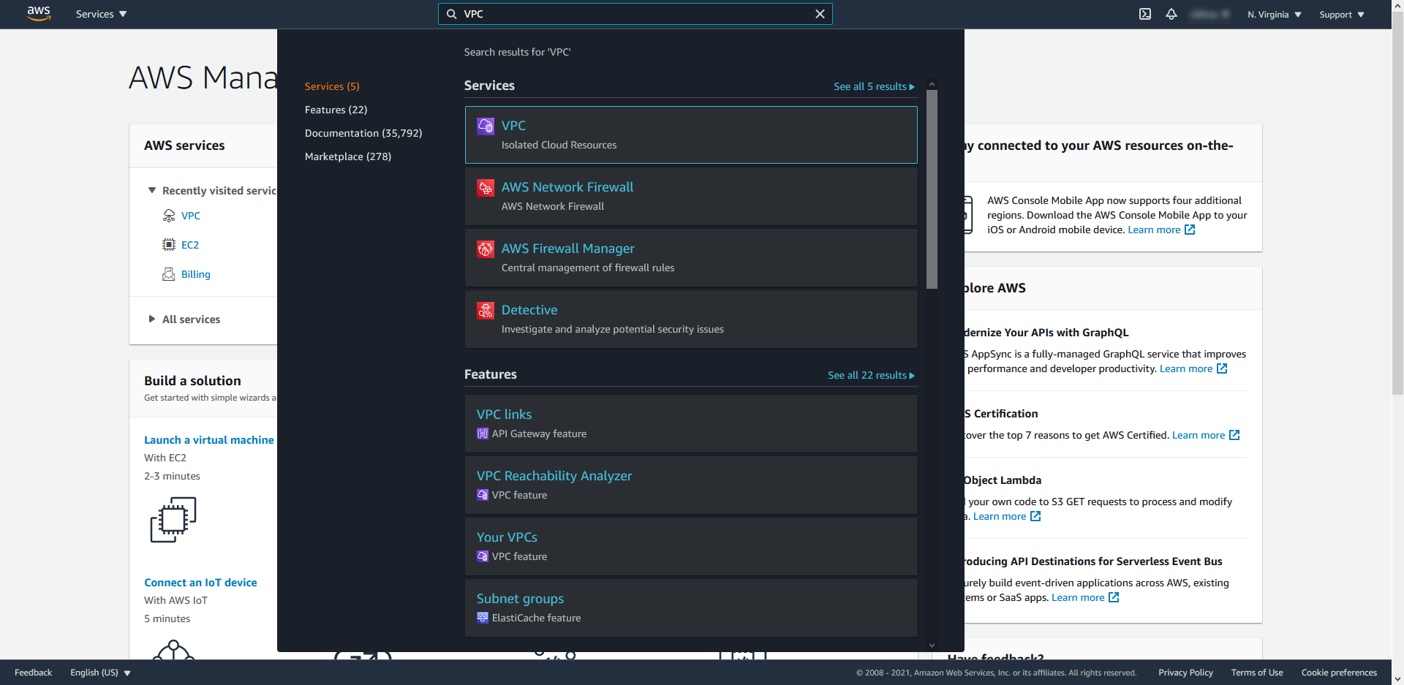Click EC2 chip icon in recently visited

click(169, 245)
